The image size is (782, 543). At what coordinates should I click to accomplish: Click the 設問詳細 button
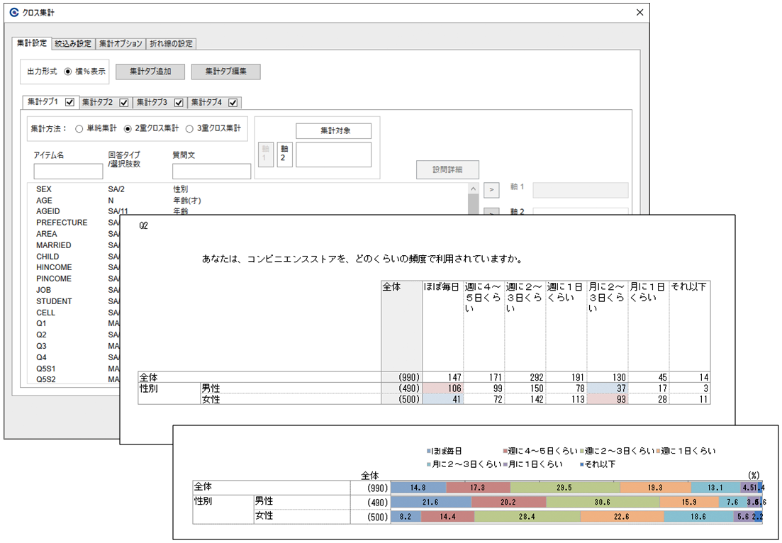pos(448,169)
